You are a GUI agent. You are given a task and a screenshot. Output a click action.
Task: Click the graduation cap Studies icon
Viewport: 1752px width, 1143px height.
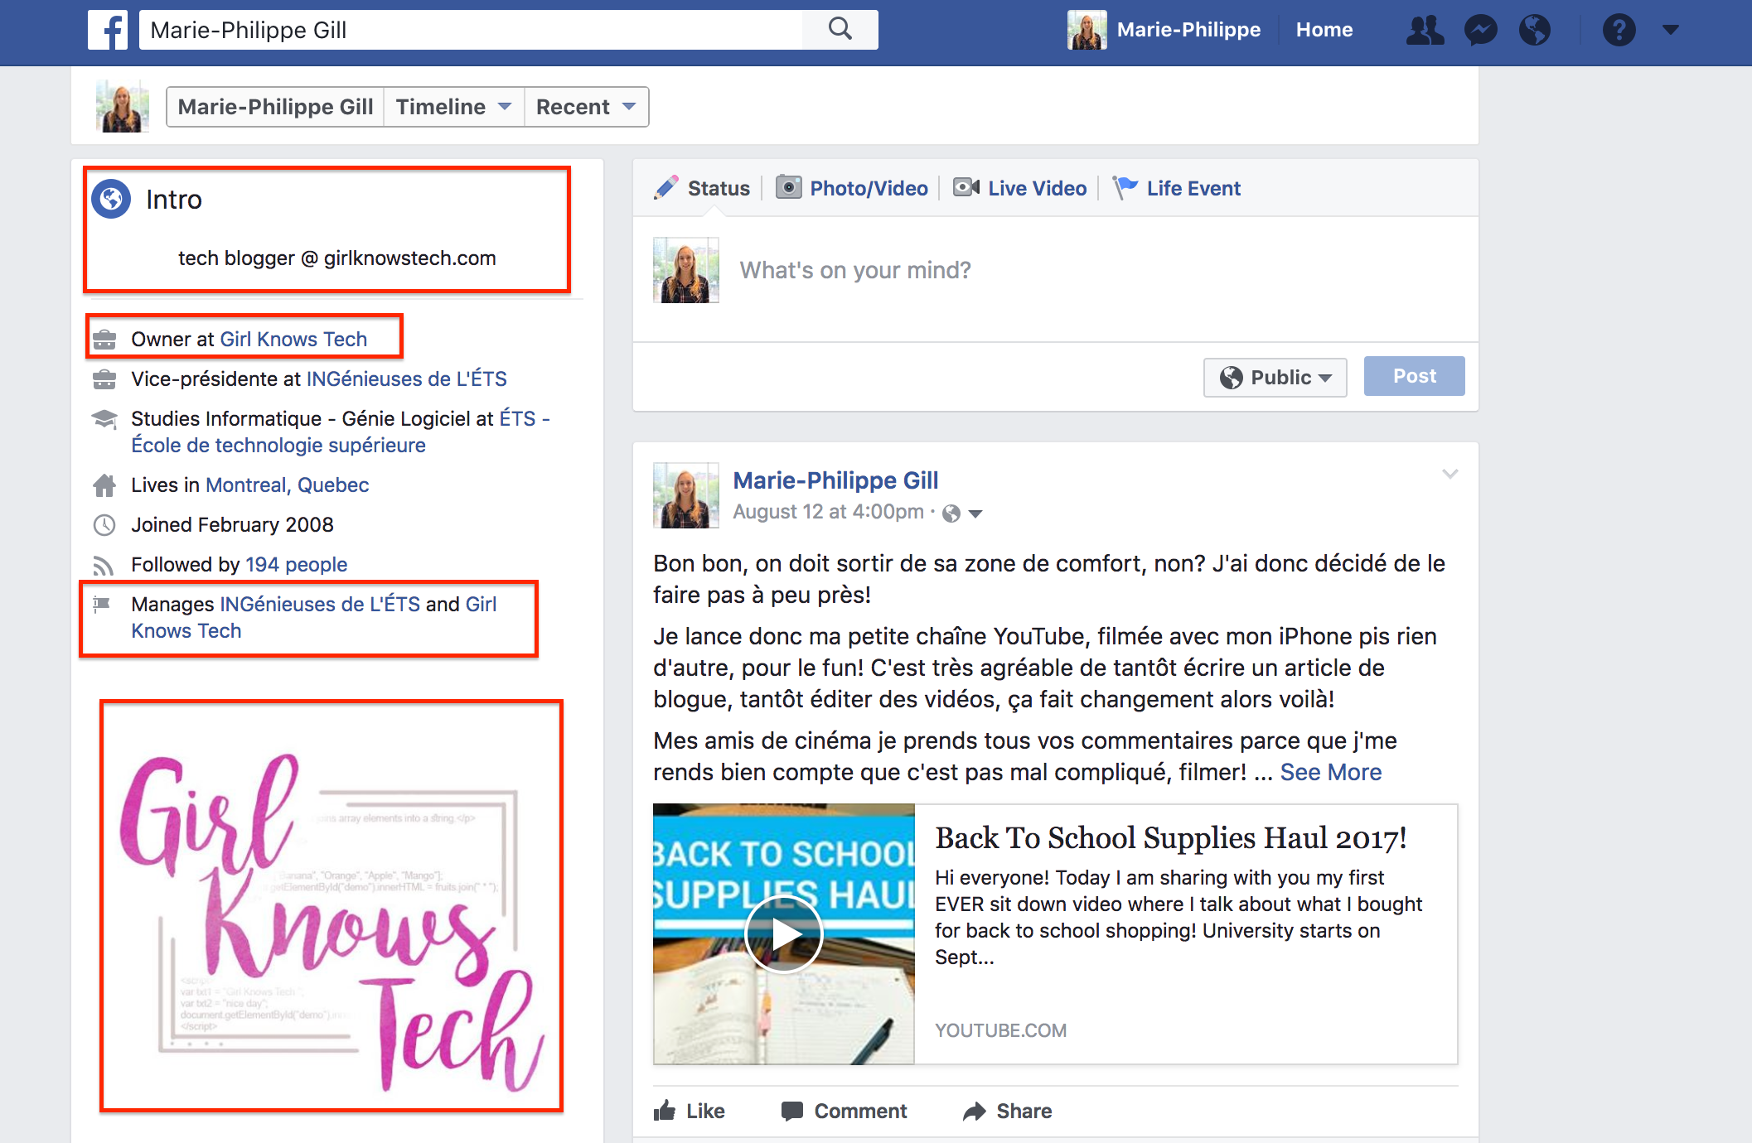pos(104,419)
